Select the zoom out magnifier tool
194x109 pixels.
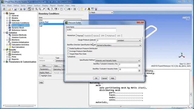tap(40, 9)
